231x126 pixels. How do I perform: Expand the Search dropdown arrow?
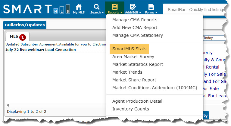pos(103,13)
